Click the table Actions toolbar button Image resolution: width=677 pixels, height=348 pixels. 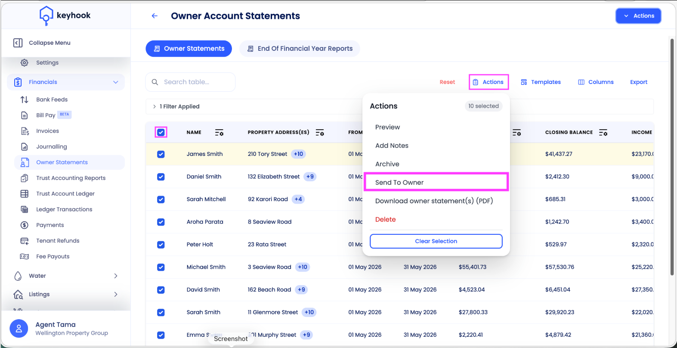488,82
